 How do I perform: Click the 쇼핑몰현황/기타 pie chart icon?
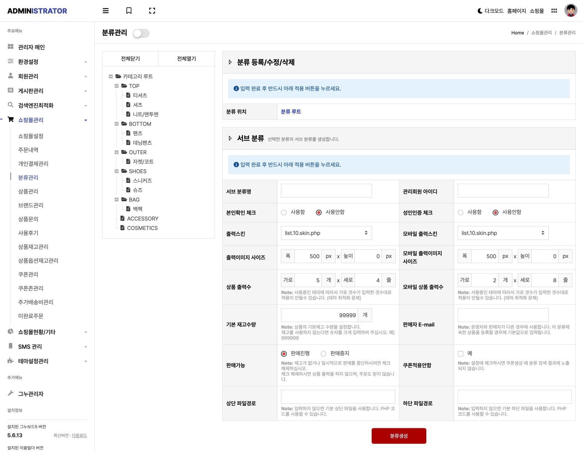coord(11,331)
